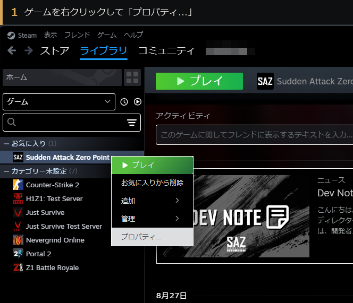Select プロパティ... in the context menu
The height and width of the screenshot is (303, 353).
153,237
